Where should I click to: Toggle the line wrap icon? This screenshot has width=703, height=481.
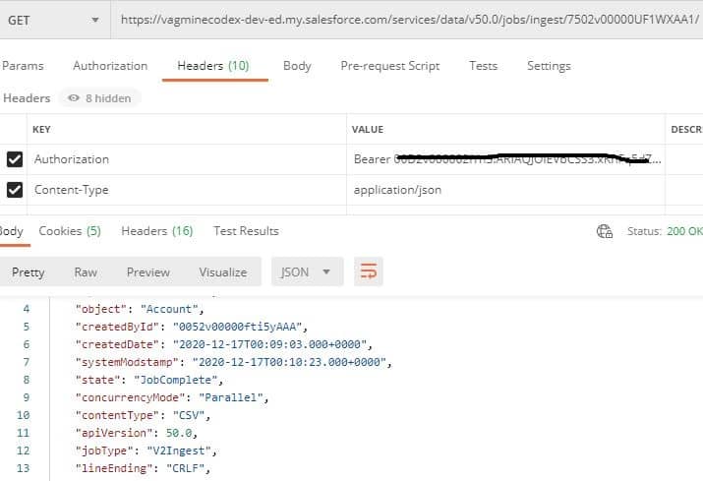click(x=369, y=271)
